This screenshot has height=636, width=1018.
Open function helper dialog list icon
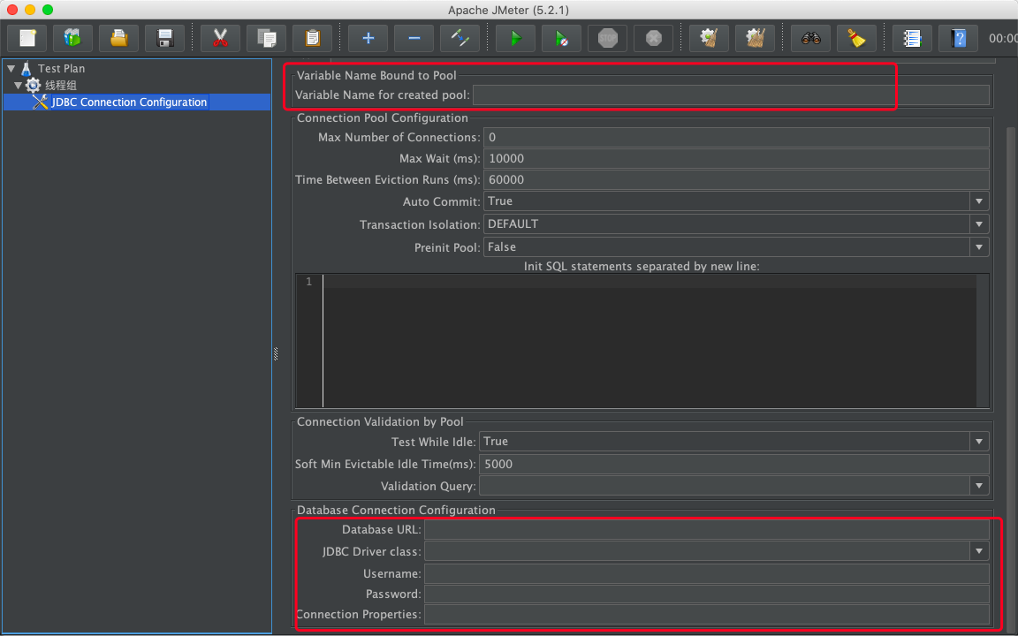point(912,38)
